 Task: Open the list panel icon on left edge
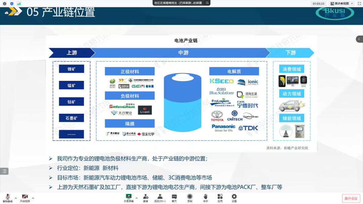coord(4,171)
